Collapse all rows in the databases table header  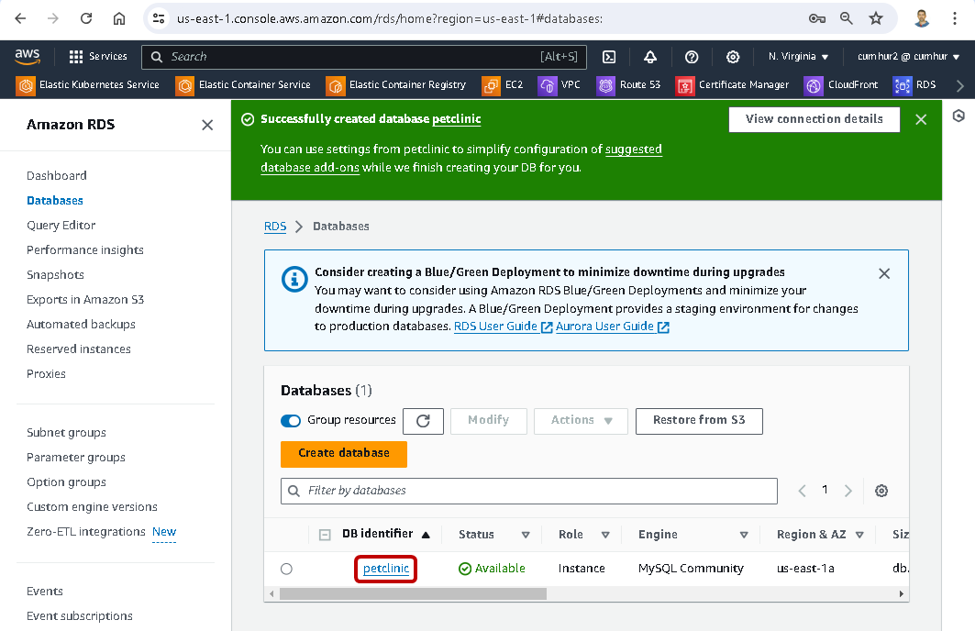click(325, 535)
